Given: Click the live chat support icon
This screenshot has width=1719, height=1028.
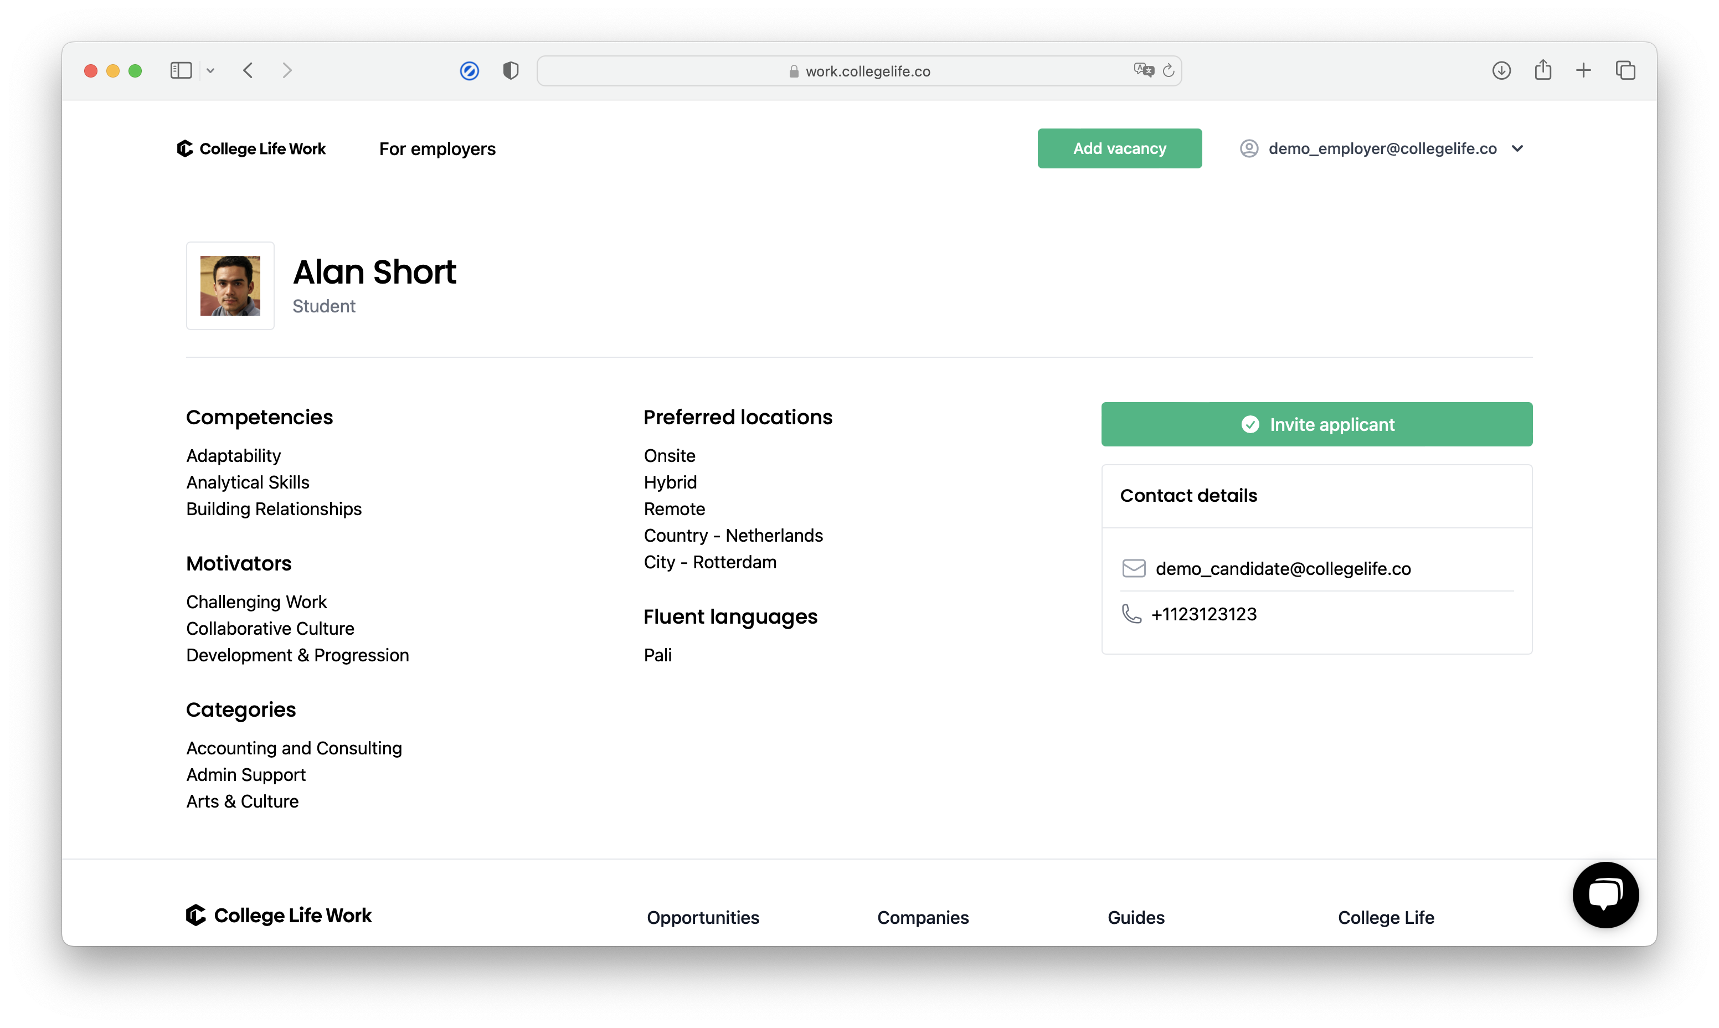Looking at the screenshot, I should point(1604,895).
